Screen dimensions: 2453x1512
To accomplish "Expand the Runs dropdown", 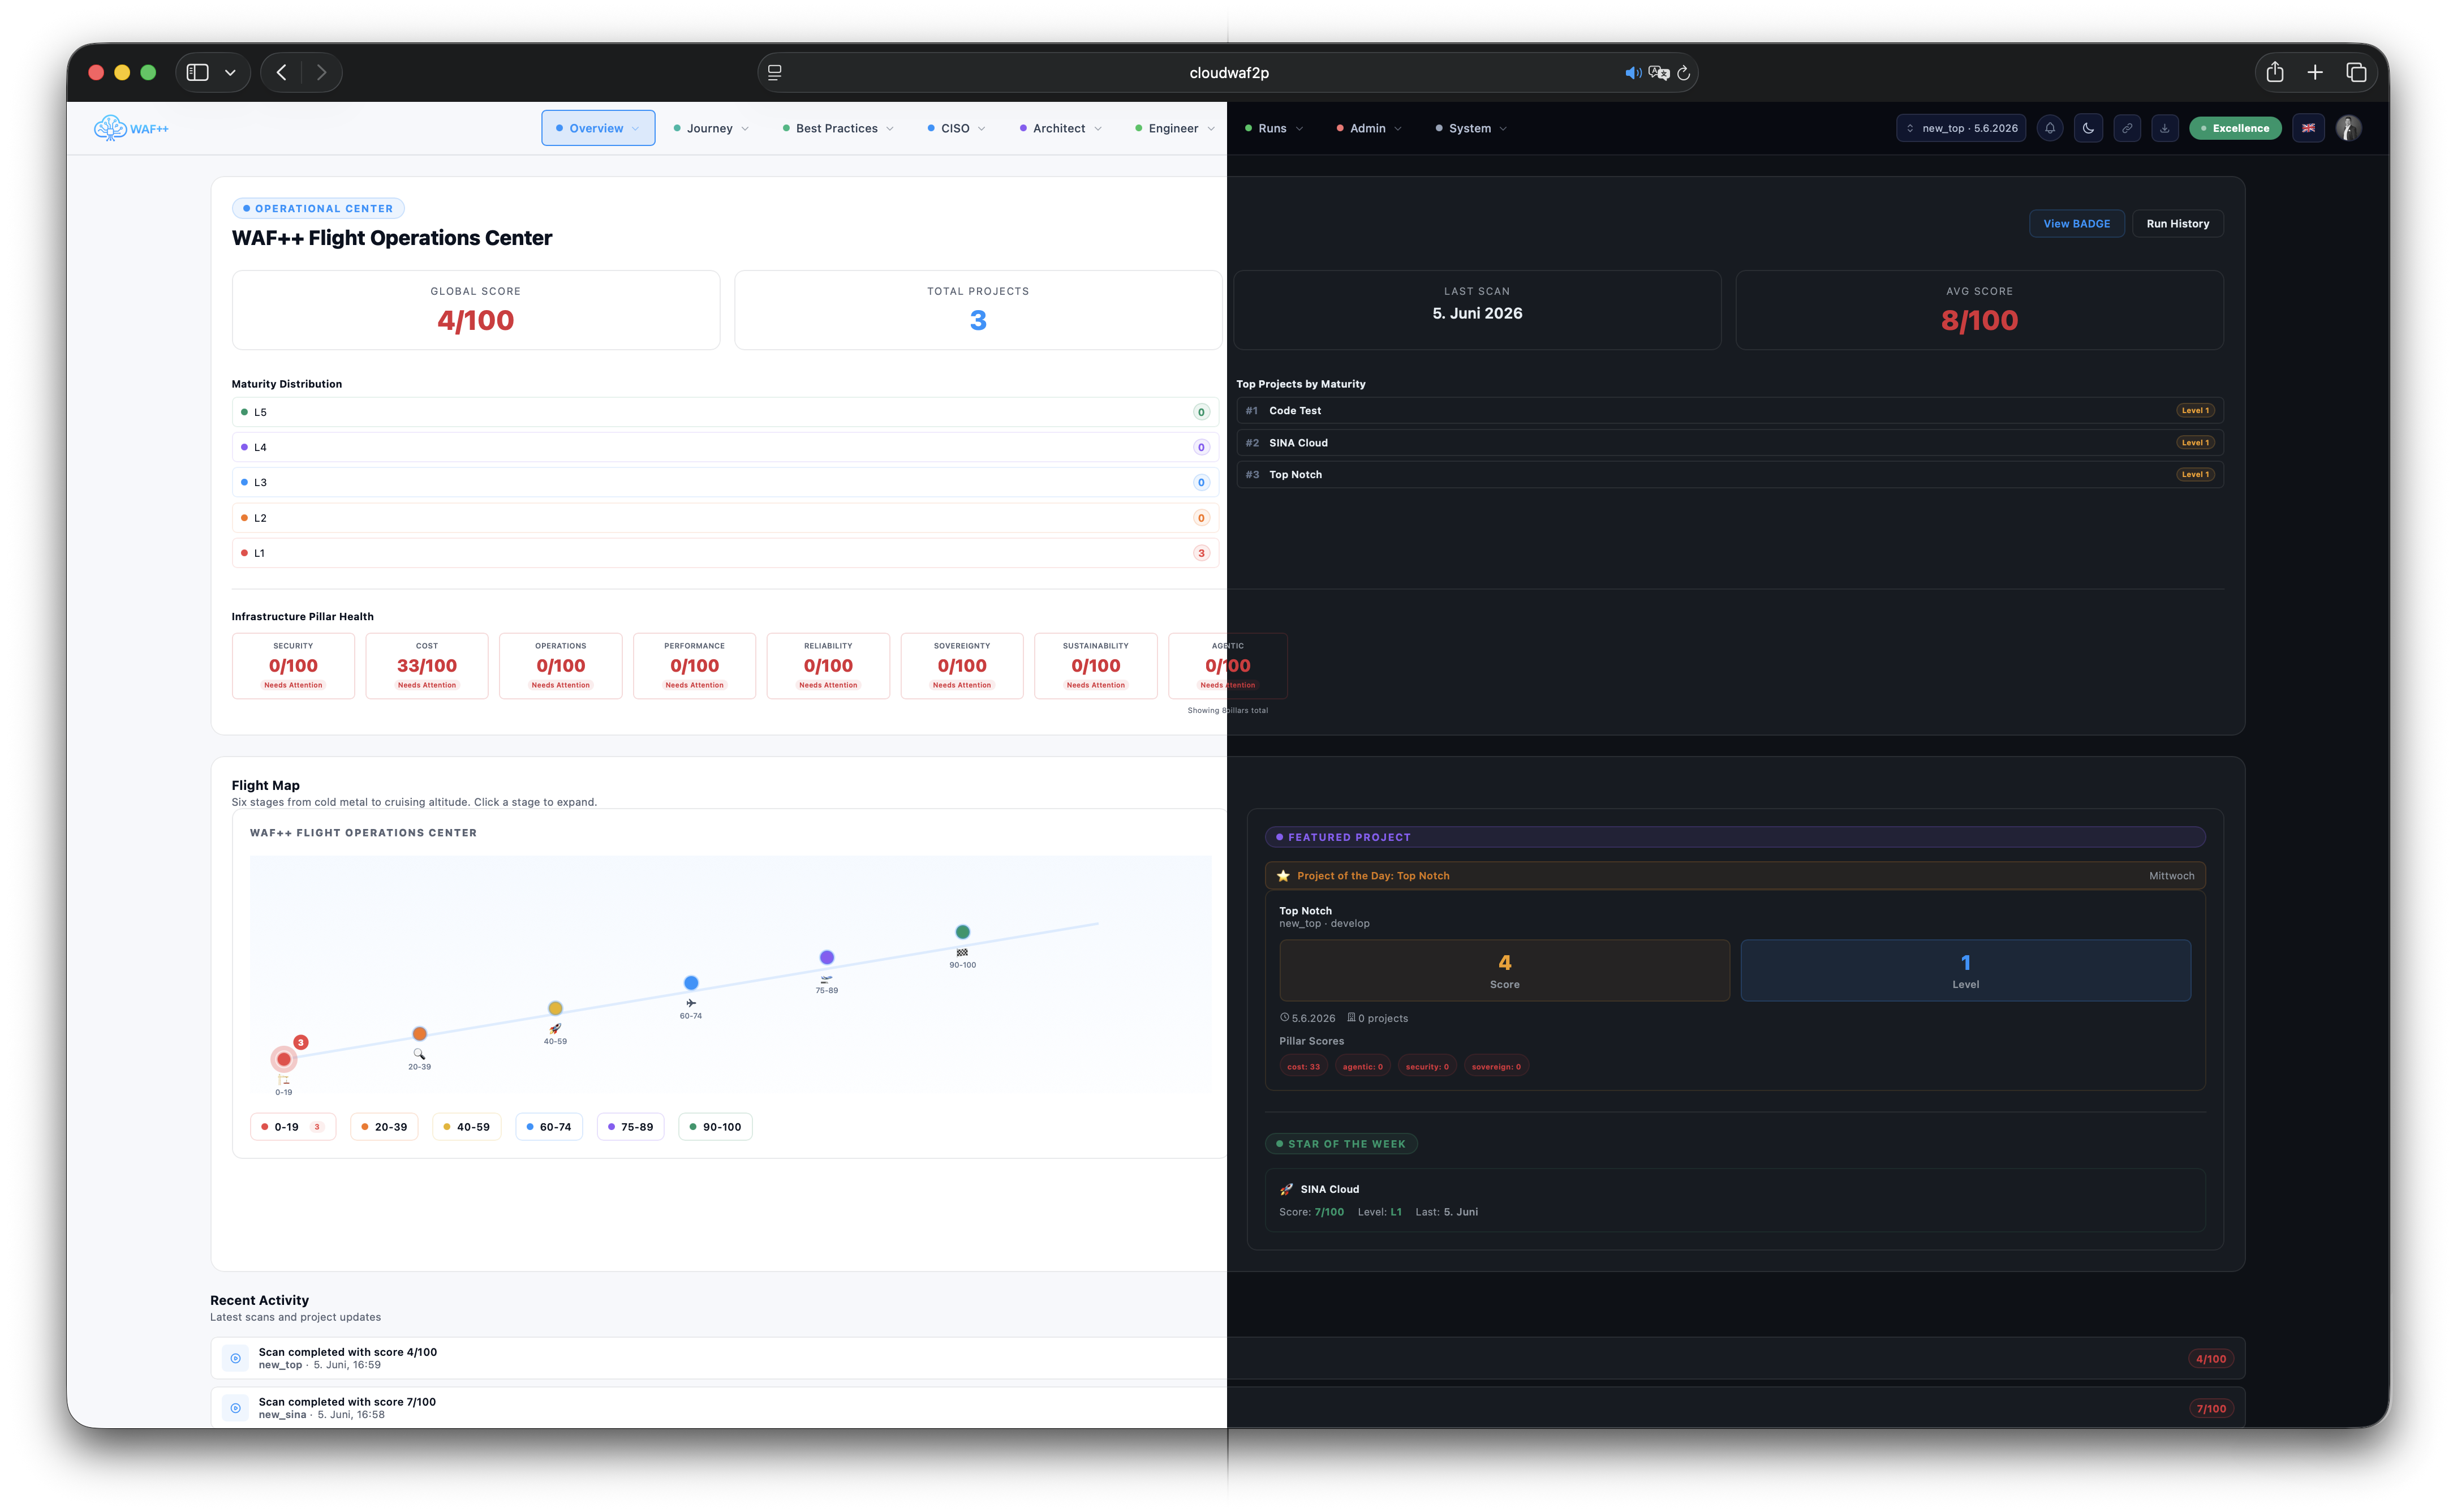I will click(1273, 128).
